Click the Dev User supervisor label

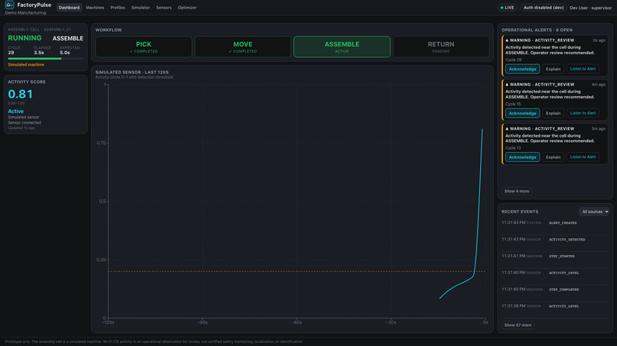[591, 8]
